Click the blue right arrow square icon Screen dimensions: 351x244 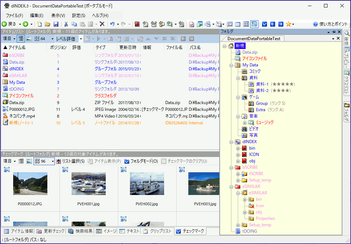[x=281, y=24]
